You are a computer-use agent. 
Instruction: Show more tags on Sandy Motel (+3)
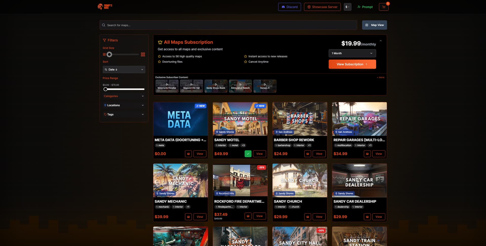coord(243,145)
